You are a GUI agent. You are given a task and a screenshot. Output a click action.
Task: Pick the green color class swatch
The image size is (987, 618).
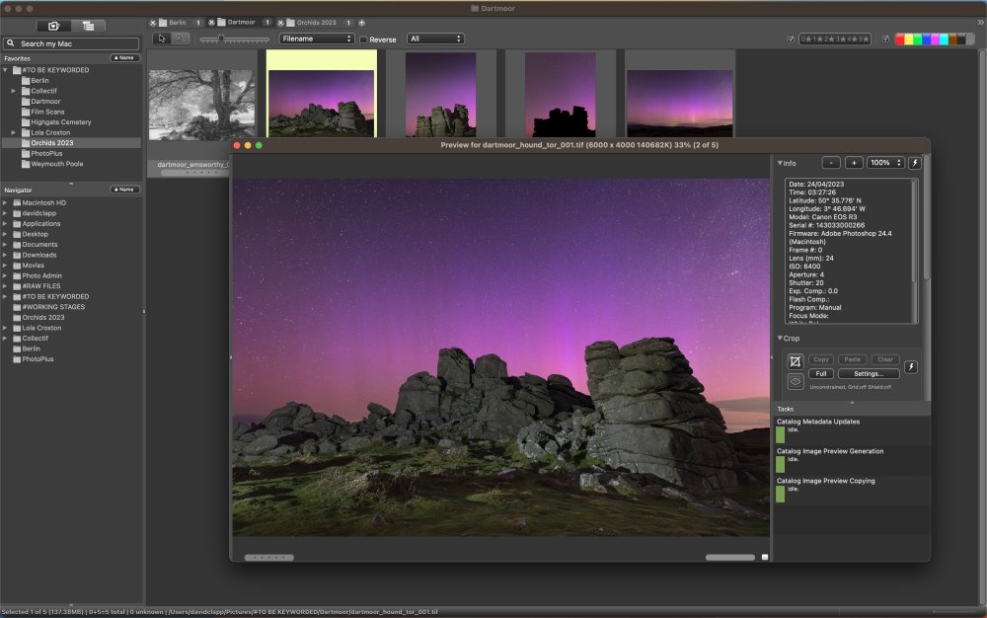coord(918,39)
